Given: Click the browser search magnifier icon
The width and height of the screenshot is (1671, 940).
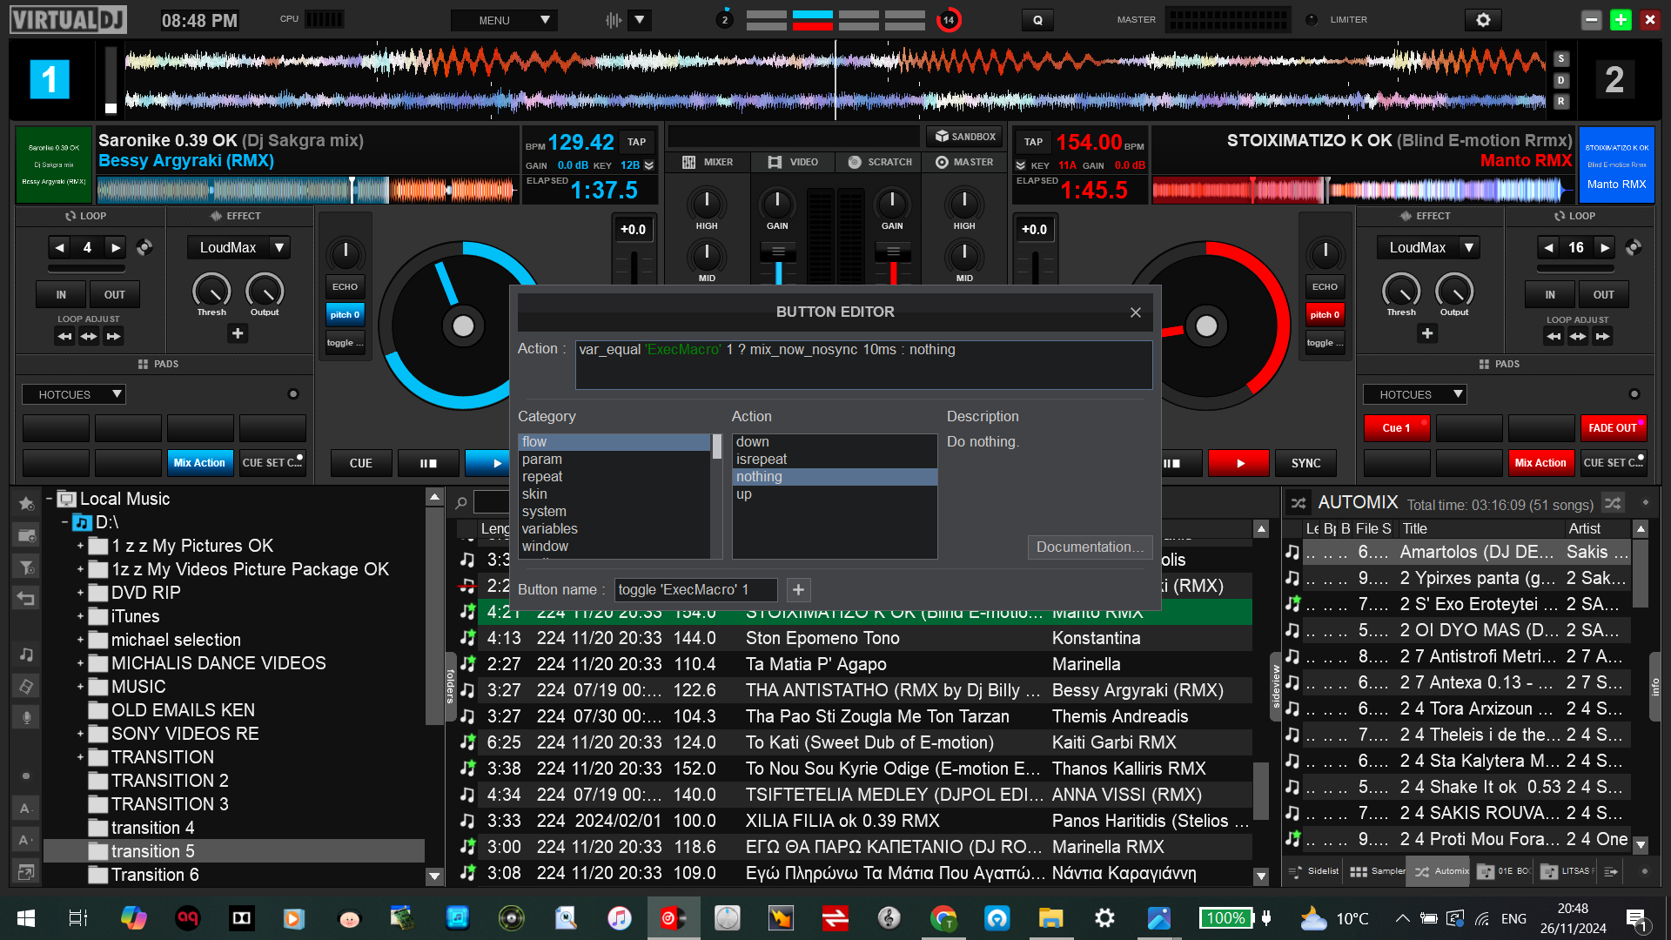Looking at the screenshot, I should click(461, 502).
